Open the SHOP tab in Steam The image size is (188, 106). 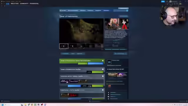pyautogui.click(x=8, y=4)
